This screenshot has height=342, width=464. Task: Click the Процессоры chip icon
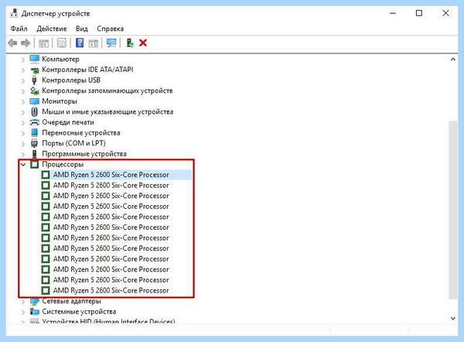coord(34,164)
